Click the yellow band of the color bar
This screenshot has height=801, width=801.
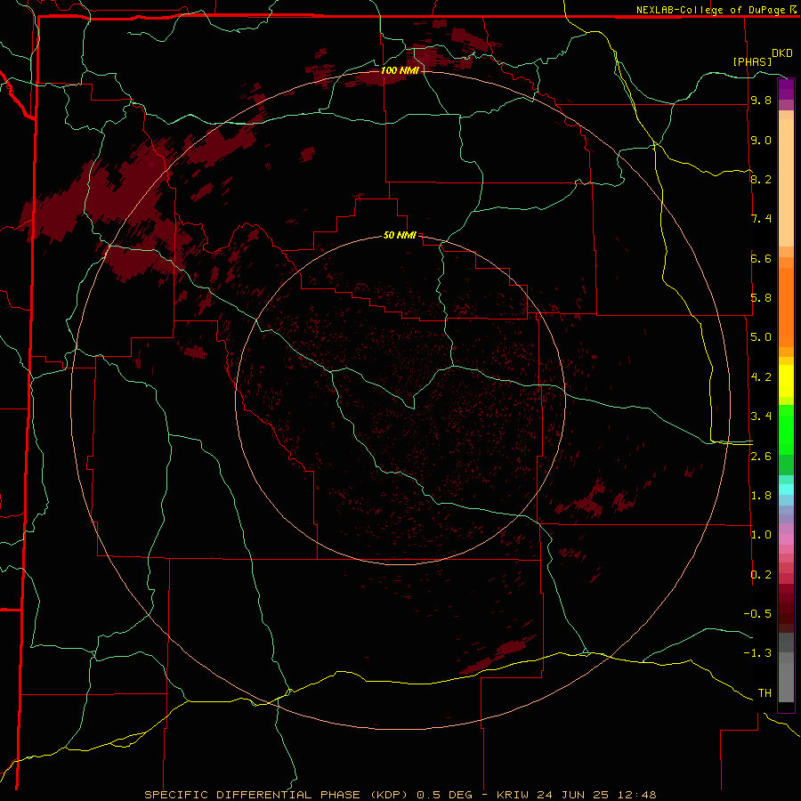pyautogui.click(x=786, y=381)
